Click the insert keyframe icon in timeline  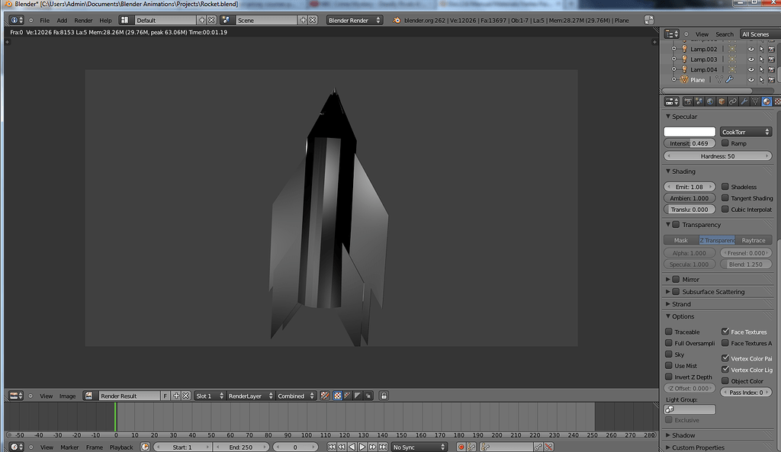click(538, 447)
